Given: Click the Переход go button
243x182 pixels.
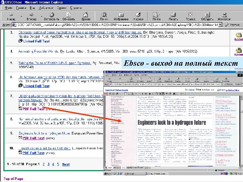Looking at the screenshot, I should point(233,25).
